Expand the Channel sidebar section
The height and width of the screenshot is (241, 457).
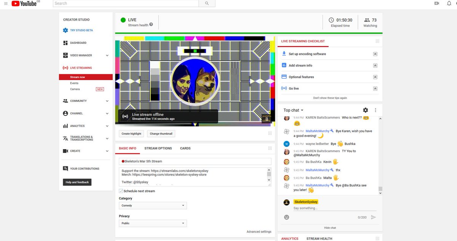[x=107, y=114]
